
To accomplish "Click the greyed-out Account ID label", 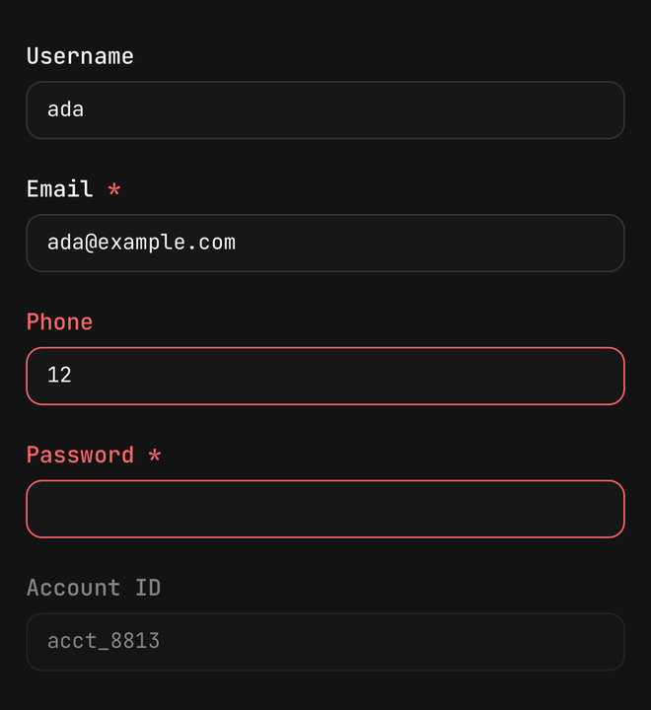I will (x=94, y=588).
